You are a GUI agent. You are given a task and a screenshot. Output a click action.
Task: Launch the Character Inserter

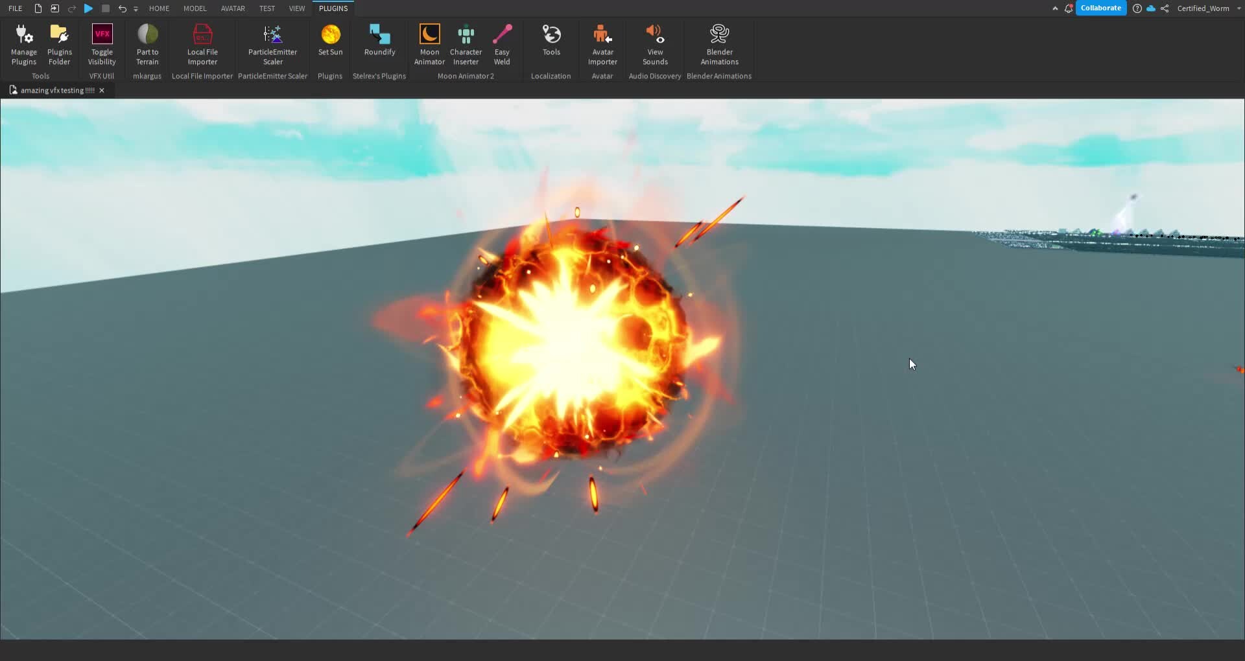[466, 43]
